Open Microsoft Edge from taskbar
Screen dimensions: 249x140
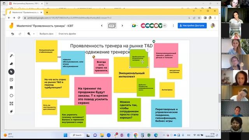(x=156, y=135)
